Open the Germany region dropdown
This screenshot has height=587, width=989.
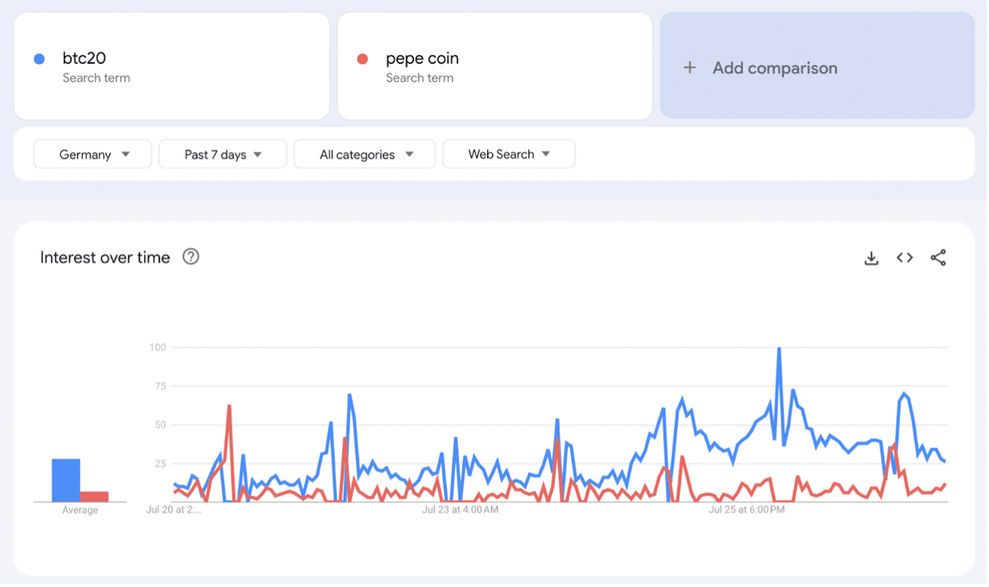[92, 154]
